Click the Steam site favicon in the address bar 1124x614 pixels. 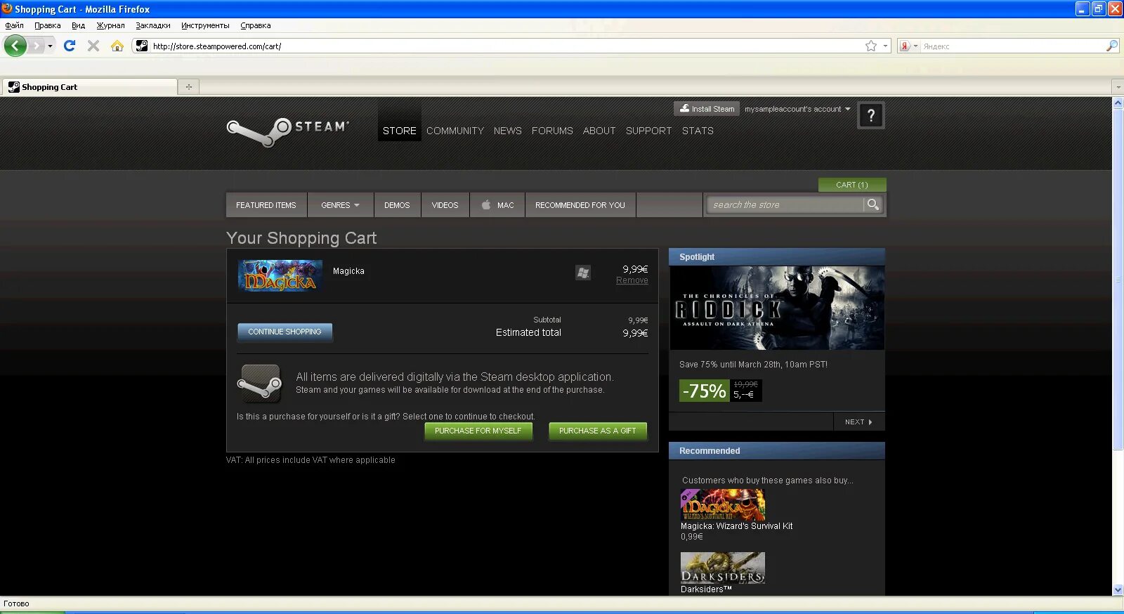[x=142, y=46]
